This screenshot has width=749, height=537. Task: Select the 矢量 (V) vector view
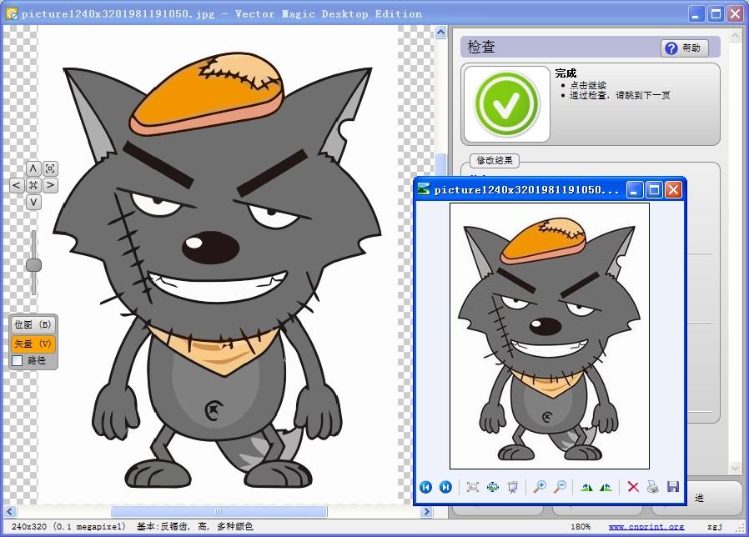pos(33,344)
